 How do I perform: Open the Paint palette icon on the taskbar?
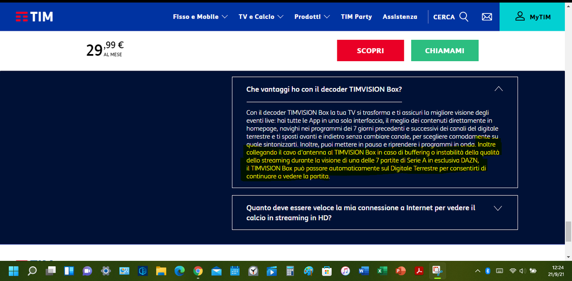point(308,271)
